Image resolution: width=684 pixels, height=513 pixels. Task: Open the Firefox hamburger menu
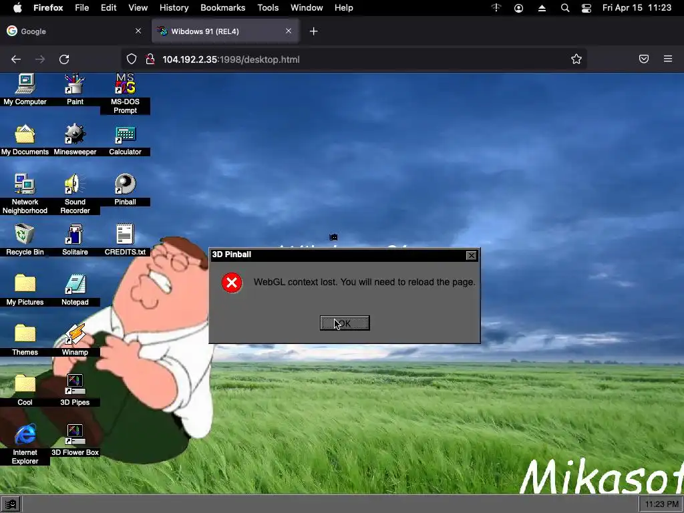[668, 59]
